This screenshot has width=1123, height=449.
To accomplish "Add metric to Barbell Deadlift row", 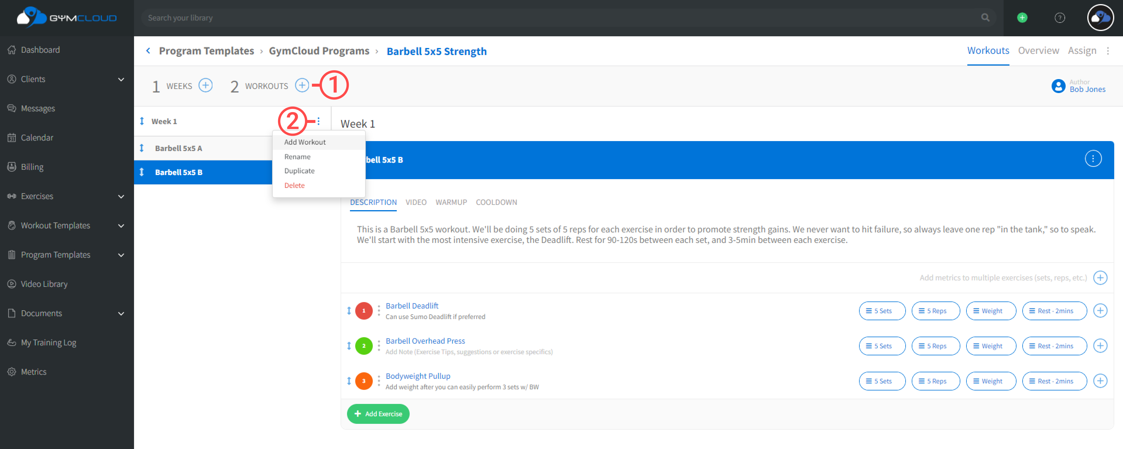I will click(1100, 311).
